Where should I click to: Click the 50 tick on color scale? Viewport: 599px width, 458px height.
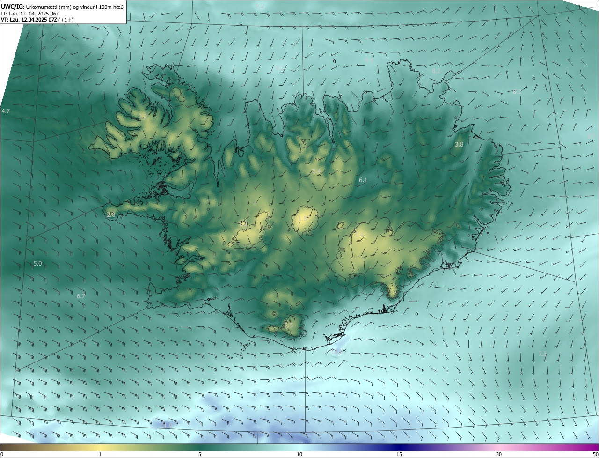(595, 454)
